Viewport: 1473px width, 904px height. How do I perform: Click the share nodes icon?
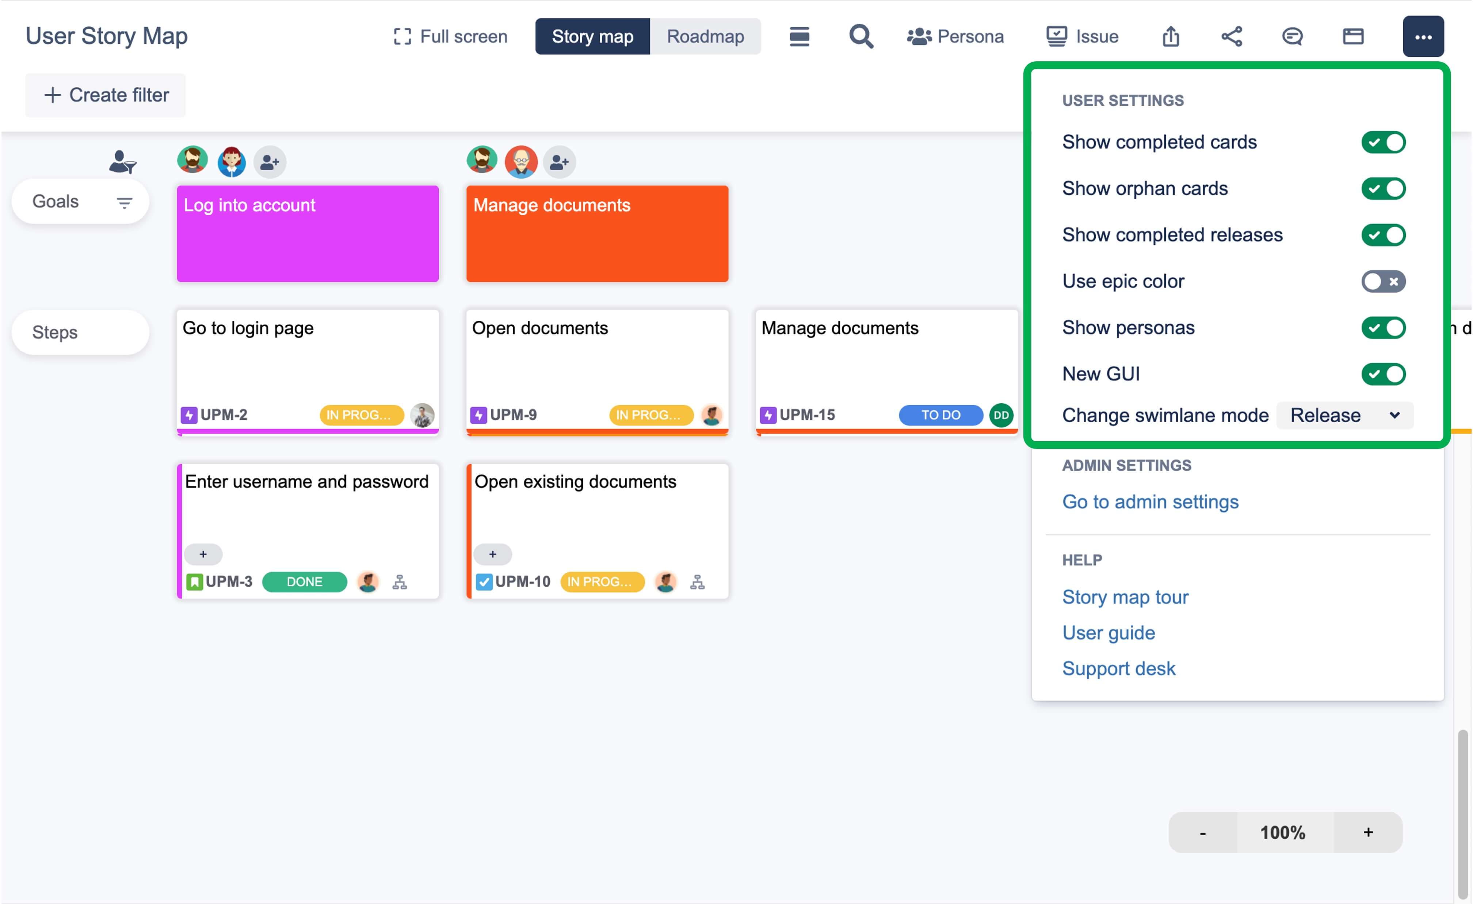point(1232,37)
